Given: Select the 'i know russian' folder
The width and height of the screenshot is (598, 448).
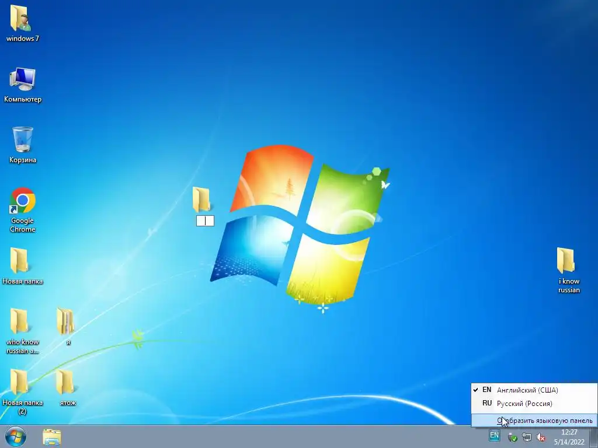Looking at the screenshot, I should (565, 261).
